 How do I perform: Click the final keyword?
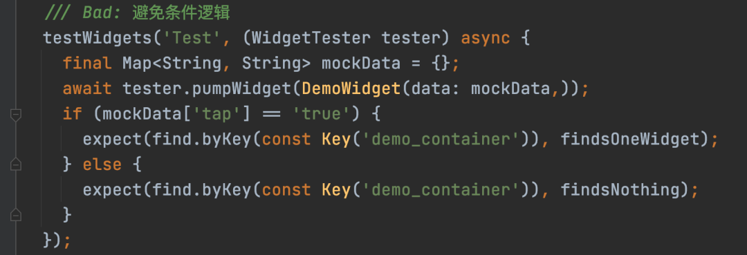click(87, 64)
